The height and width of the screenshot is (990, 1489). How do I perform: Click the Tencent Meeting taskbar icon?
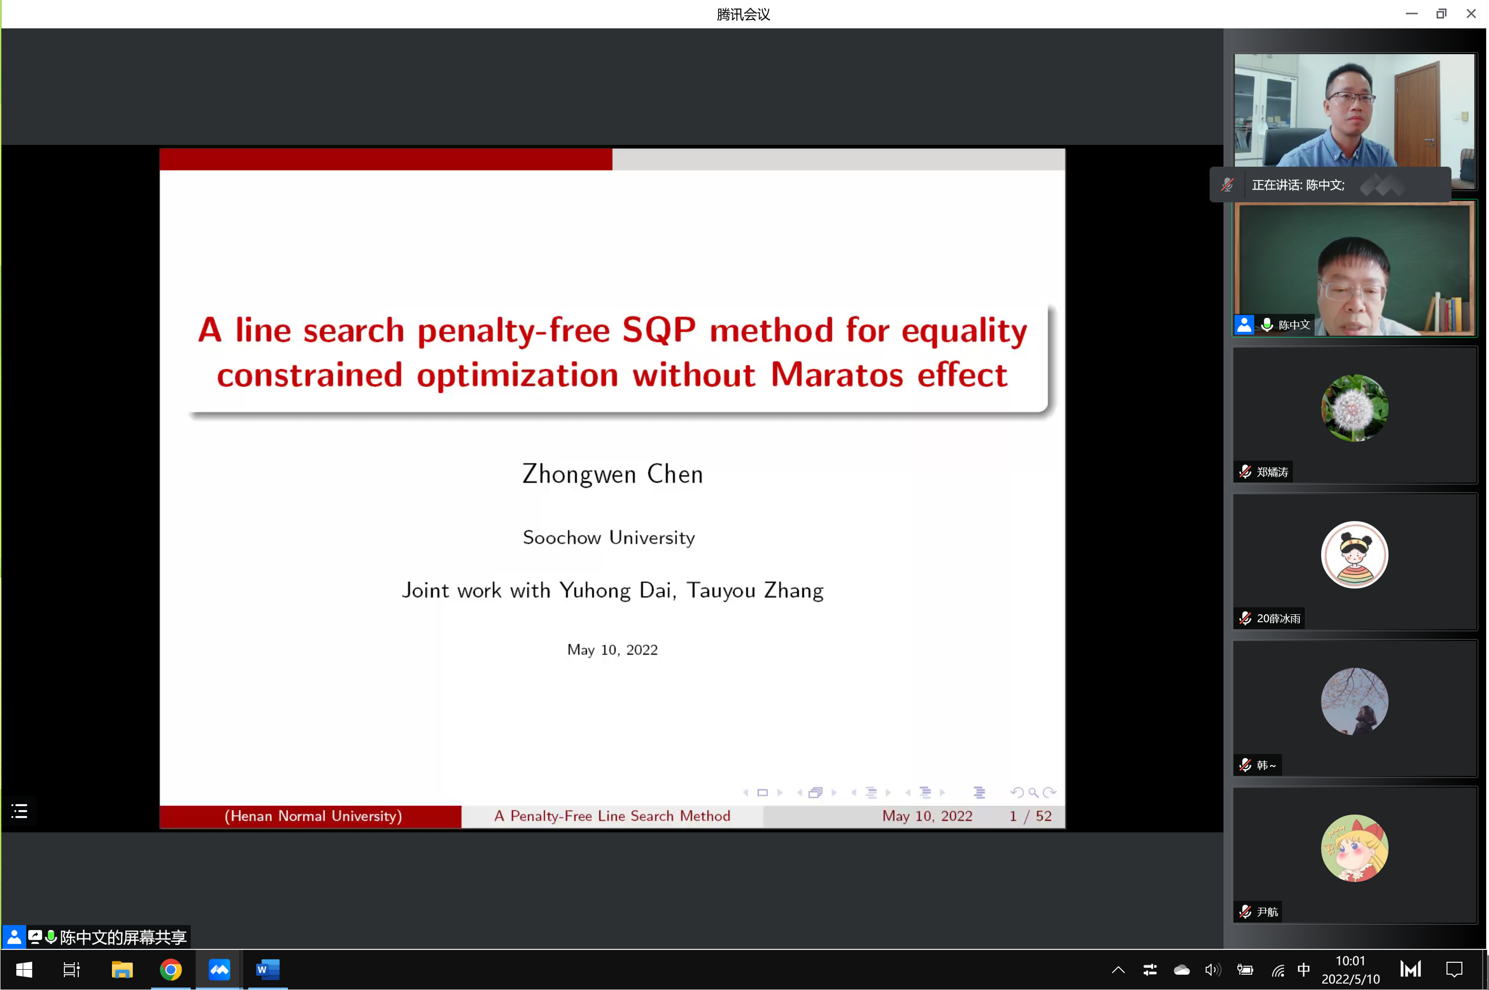(x=219, y=969)
